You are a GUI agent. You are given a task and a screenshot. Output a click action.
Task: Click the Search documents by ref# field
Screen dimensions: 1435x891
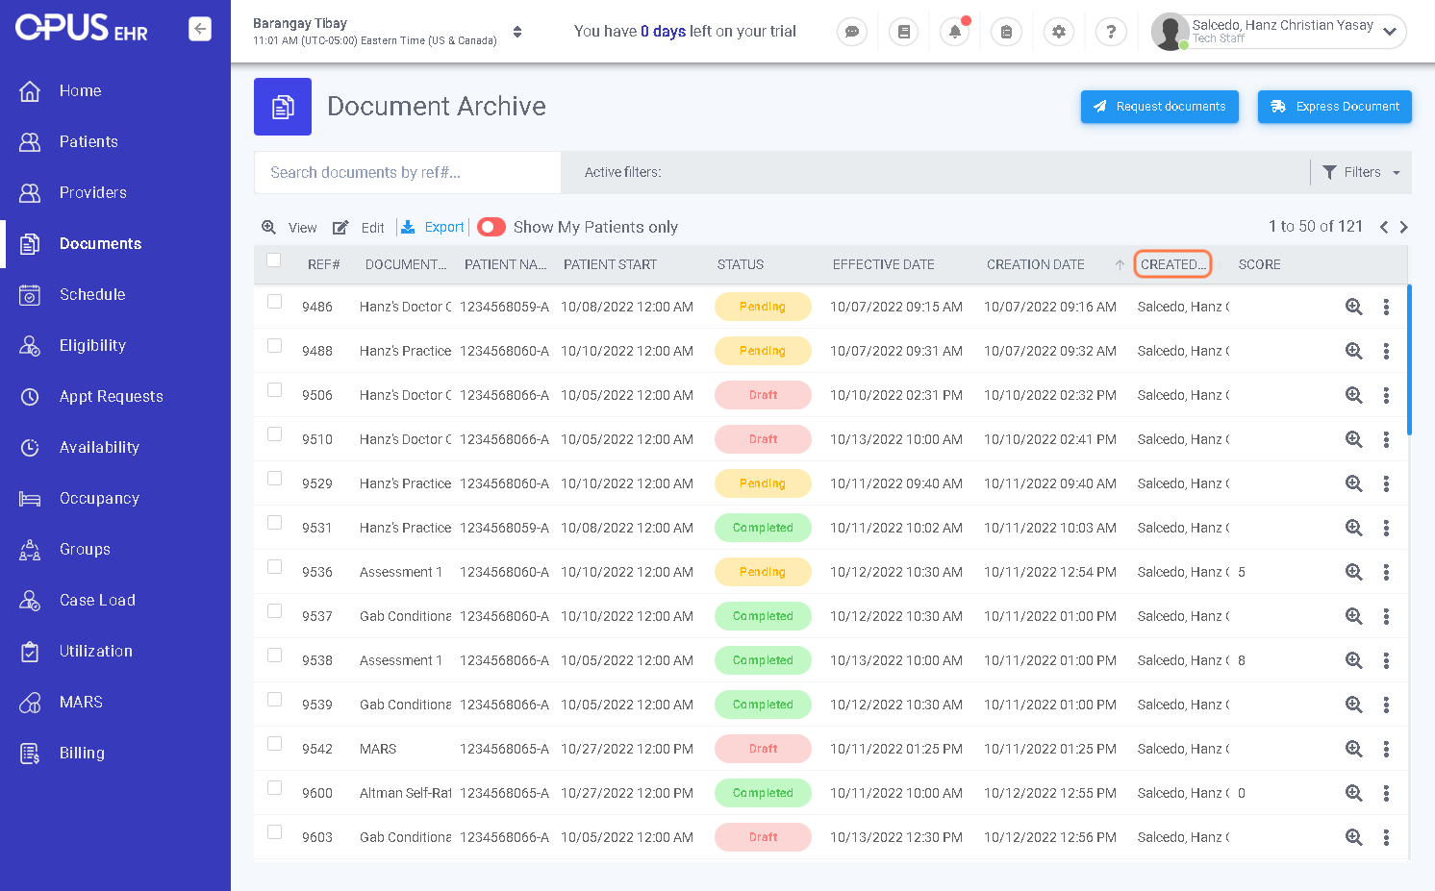coord(408,172)
